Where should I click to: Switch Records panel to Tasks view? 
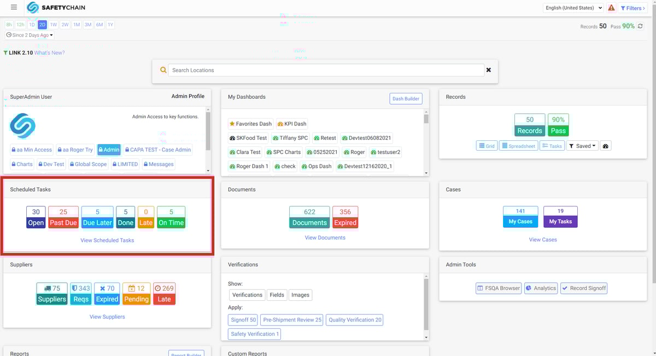552,145
